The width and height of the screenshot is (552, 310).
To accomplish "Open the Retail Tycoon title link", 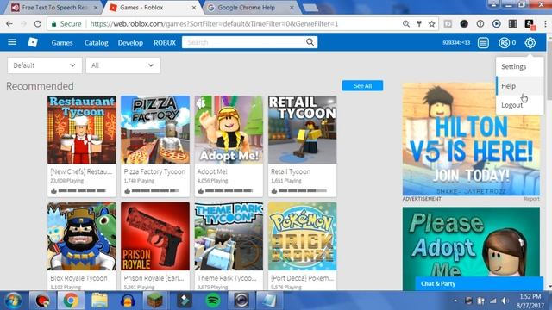I will (291, 171).
